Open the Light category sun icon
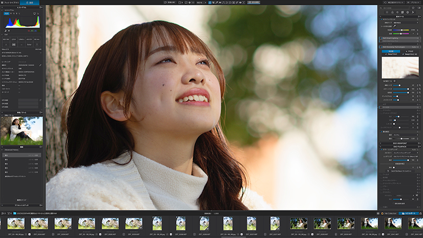423x238 pixels. tap(387, 12)
